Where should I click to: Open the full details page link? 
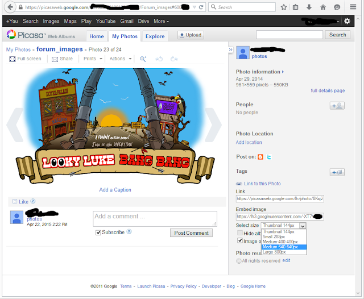click(x=328, y=90)
